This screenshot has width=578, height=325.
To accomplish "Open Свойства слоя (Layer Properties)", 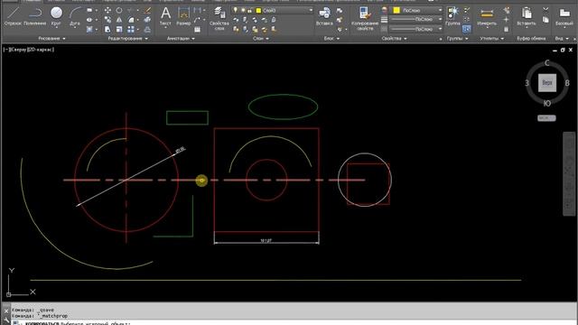I will [219, 18].
